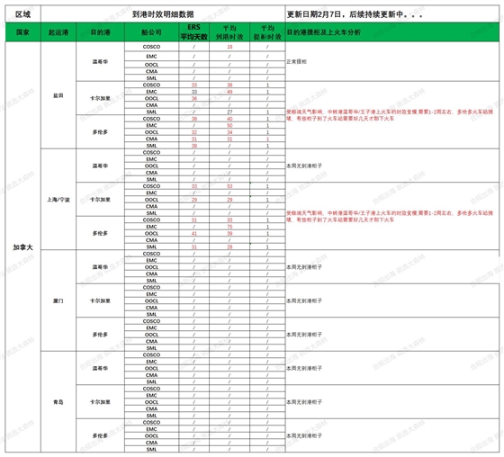
Task: Select the 区域 header cell
Action: (22, 13)
